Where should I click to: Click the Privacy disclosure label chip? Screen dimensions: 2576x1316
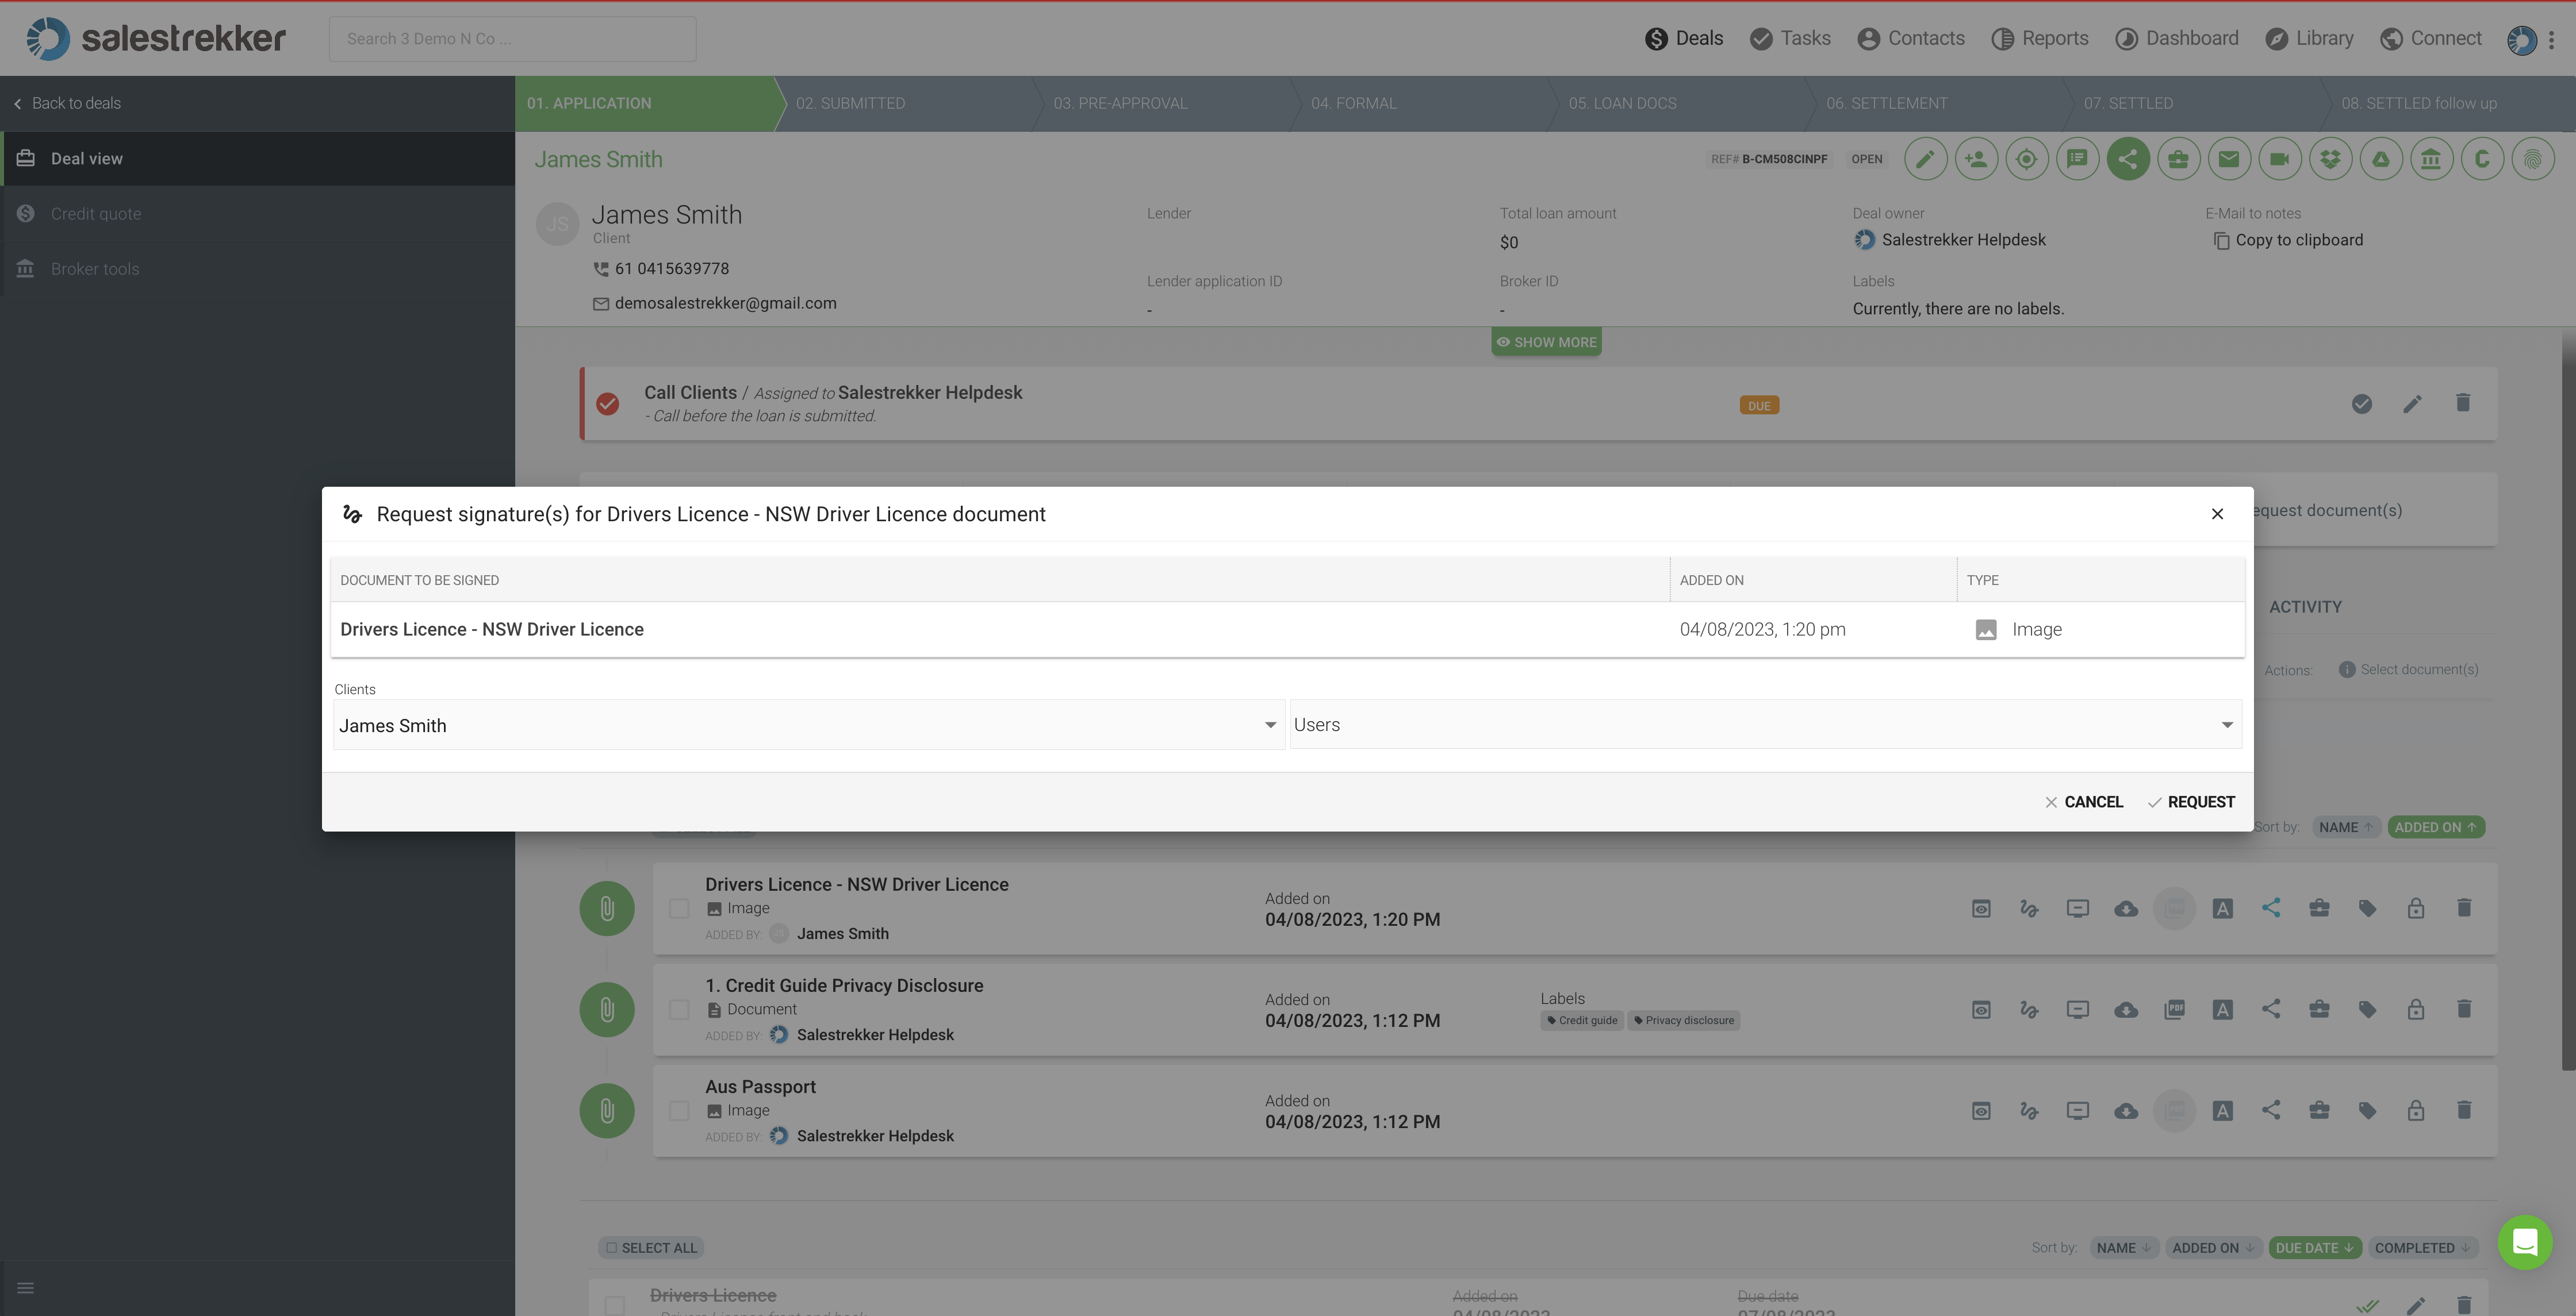coord(1684,1020)
